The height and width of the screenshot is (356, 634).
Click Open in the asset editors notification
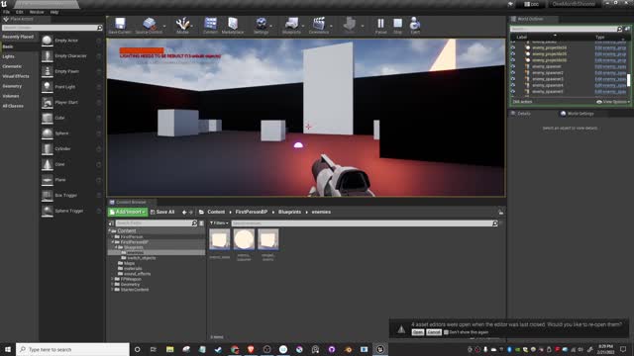point(418,332)
